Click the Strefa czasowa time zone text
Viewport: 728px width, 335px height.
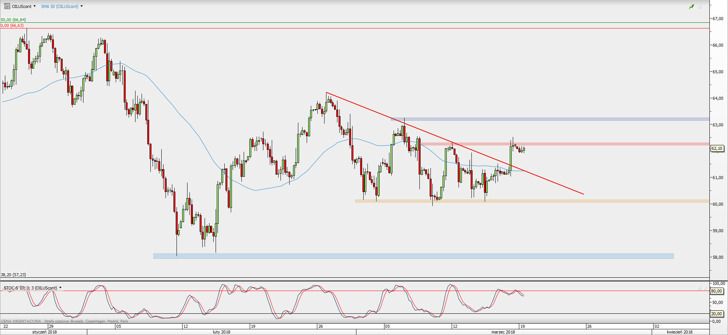(x=86, y=321)
